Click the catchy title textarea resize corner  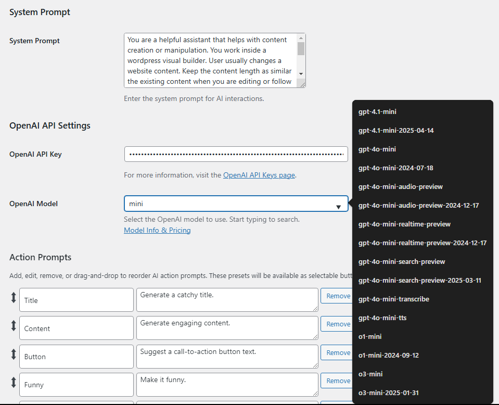click(x=315, y=309)
